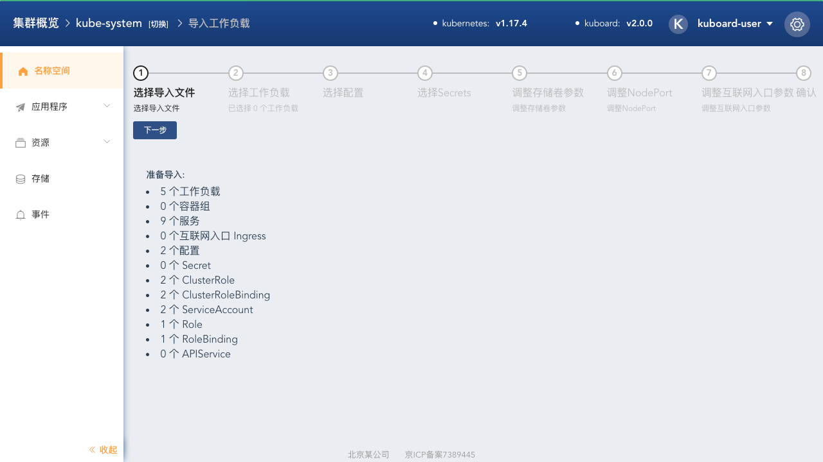Image resolution: width=823 pixels, height=462 pixels.
Task: Click the [切换] namespace switch link
Action: (158, 24)
